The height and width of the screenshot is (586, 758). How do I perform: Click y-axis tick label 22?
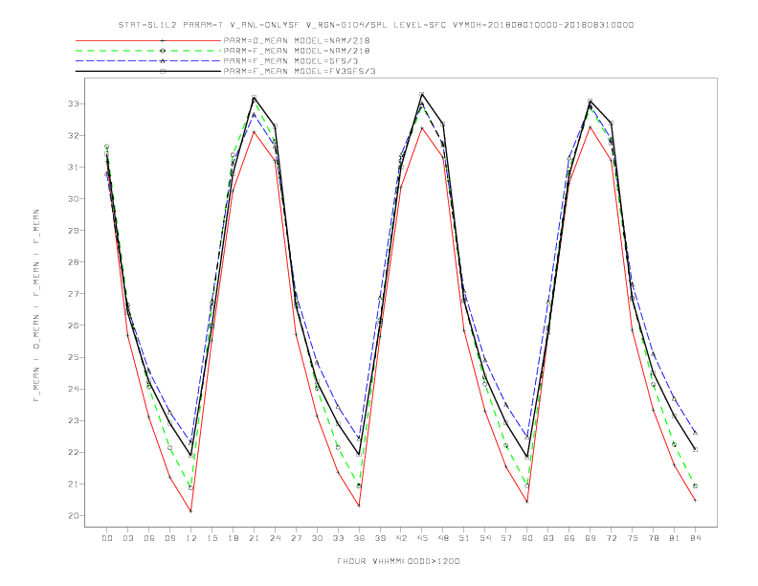coord(74,453)
